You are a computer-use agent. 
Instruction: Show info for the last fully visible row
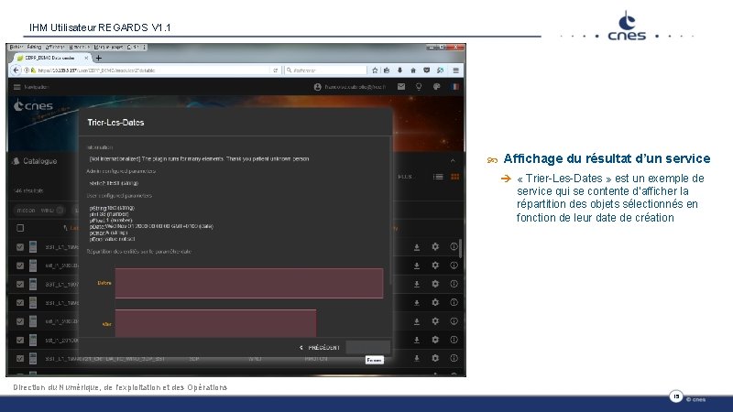click(x=454, y=358)
